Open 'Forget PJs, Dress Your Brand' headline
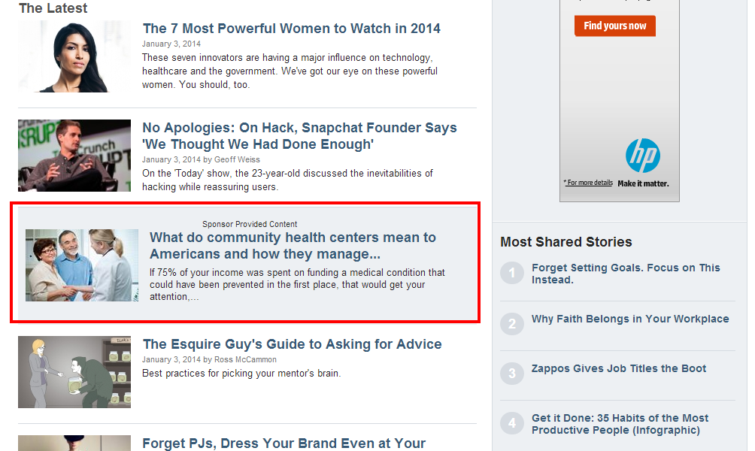This screenshot has width=755, height=451. point(284,443)
